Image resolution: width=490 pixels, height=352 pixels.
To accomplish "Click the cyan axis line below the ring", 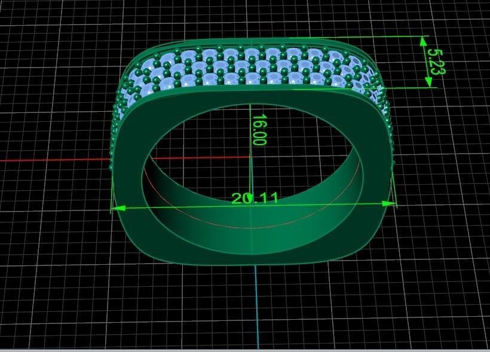I will (x=257, y=307).
